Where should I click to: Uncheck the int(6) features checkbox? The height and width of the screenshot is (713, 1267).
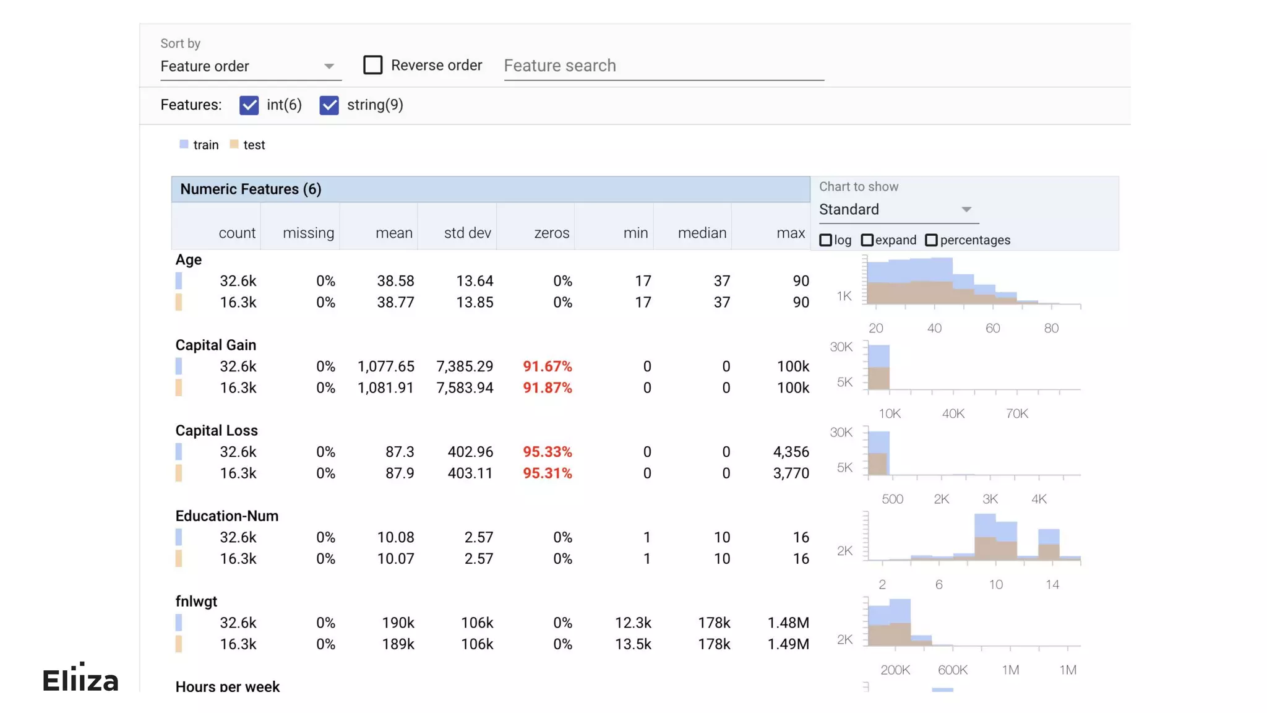pos(249,105)
